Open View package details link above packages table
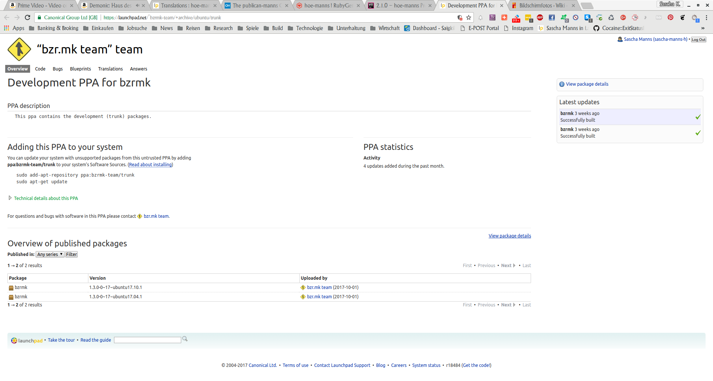The image size is (713, 381). [x=509, y=236]
